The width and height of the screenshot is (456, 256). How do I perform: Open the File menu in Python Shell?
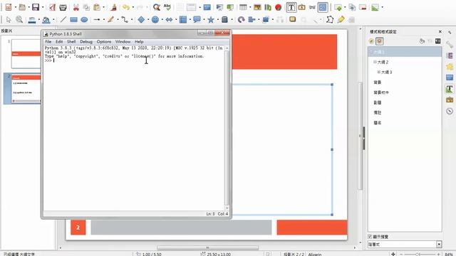[48, 42]
